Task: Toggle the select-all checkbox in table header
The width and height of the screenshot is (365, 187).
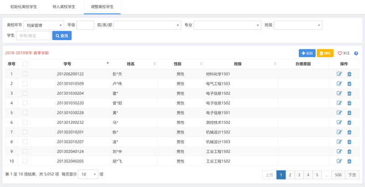Action: coord(25,64)
